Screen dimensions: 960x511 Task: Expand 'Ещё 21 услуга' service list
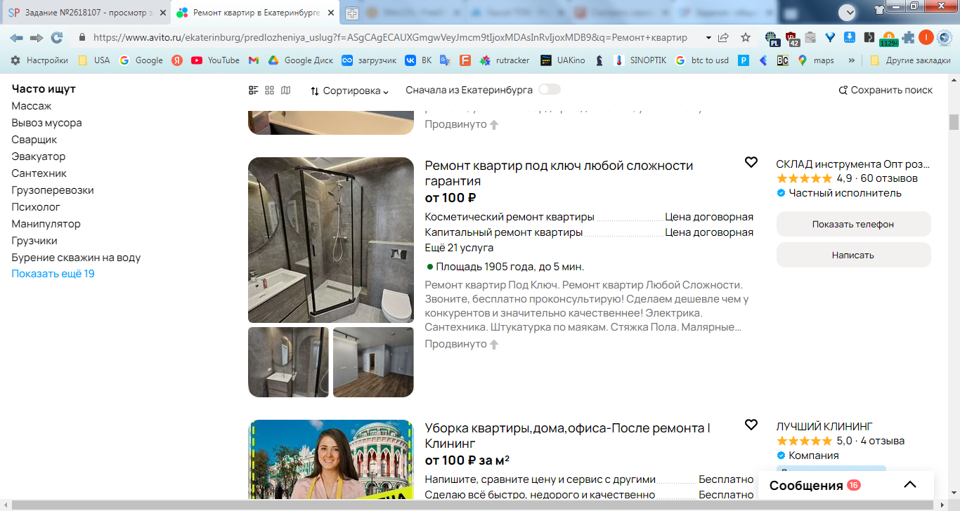(x=459, y=248)
